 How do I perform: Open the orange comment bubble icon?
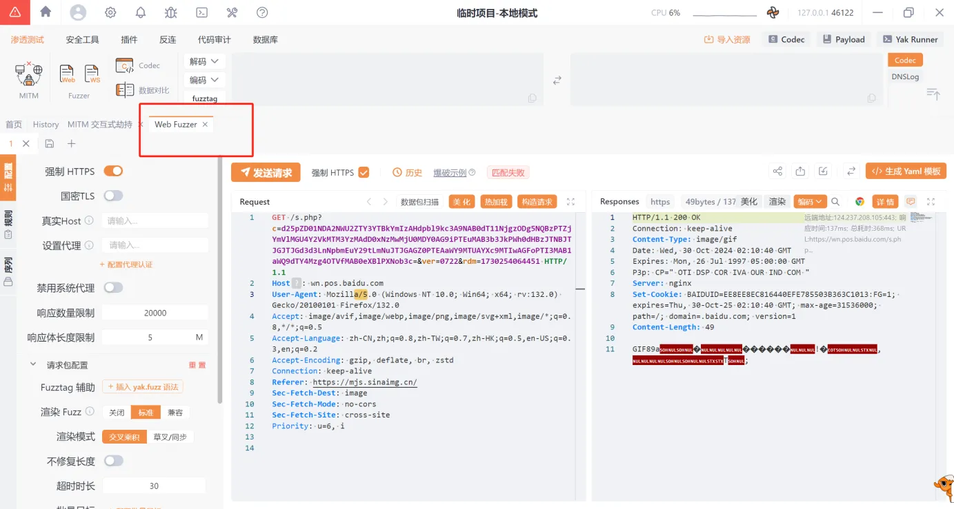point(911,202)
